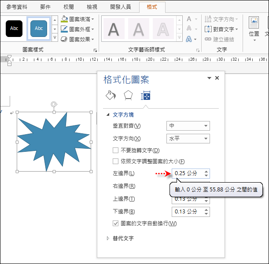Select the blue Abc shape style

(x=39, y=29)
